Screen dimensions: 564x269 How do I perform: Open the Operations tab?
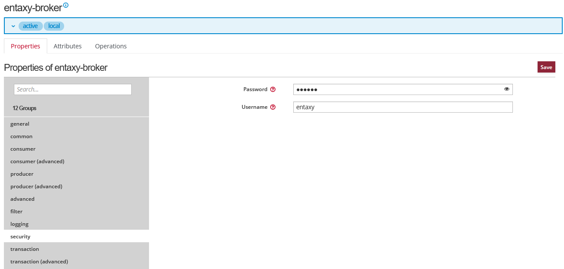[x=111, y=46]
